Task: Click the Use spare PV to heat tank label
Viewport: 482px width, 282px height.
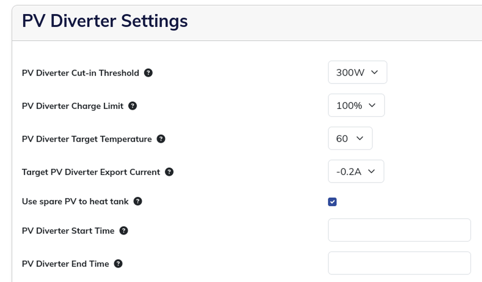Action: click(75, 201)
